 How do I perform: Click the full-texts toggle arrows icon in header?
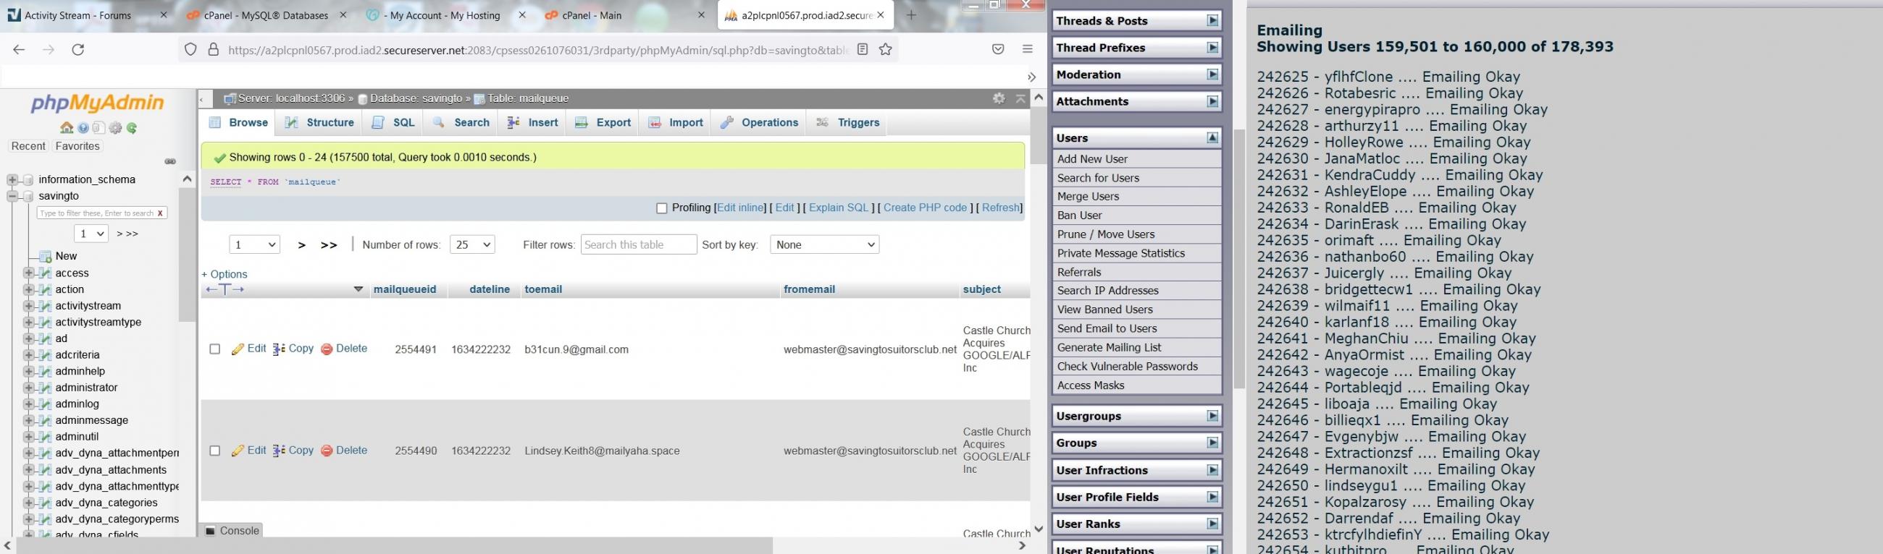225,290
